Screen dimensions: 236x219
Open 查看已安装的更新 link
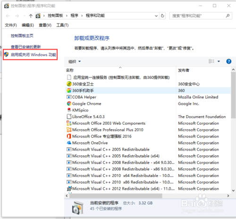pyautogui.click(x=26, y=47)
